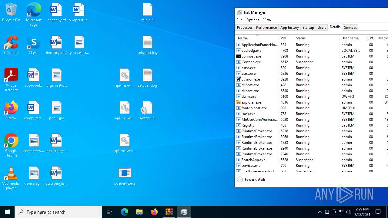The height and width of the screenshot is (218, 388).
Task: Open the File menu in Task Manager
Action: coord(239,20)
